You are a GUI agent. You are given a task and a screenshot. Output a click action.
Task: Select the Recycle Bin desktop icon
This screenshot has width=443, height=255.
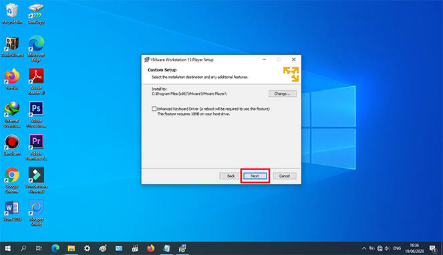tap(12, 13)
